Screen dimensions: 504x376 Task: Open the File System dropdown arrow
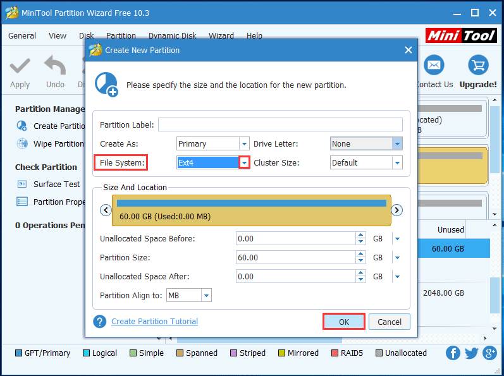click(244, 162)
